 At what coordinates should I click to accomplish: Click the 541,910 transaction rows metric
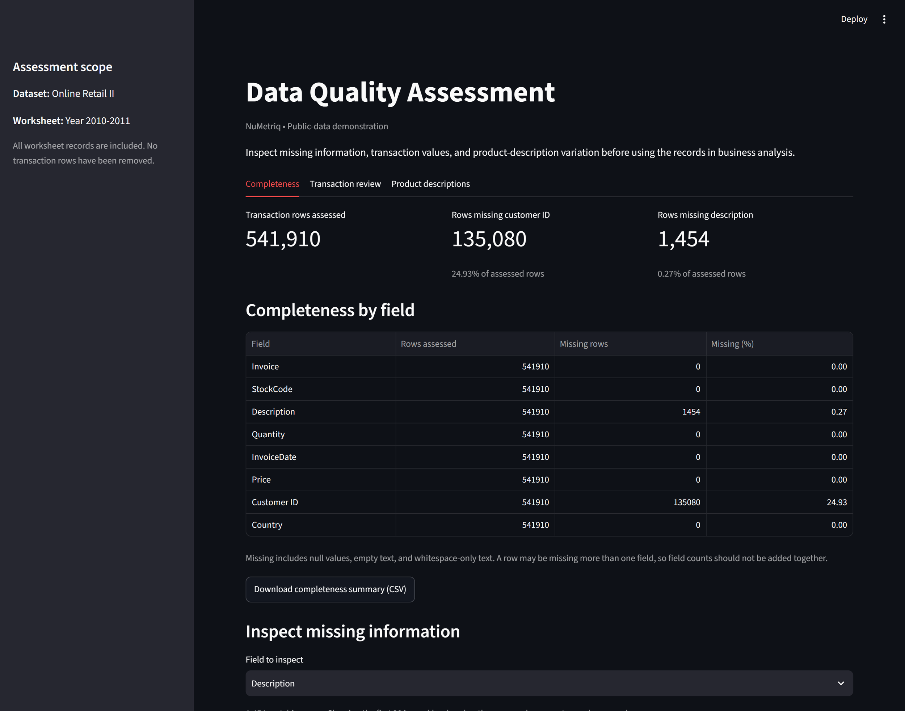(x=283, y=239)
